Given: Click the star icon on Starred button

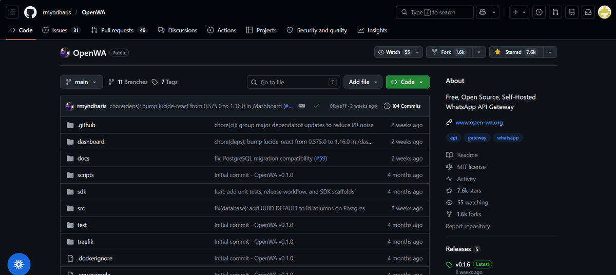Looking at the screenshot, I should (497, 52).
